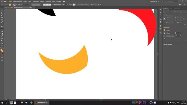Click the orange fill swatch in Properties panel
187x105 pixels.
(165, 30)
